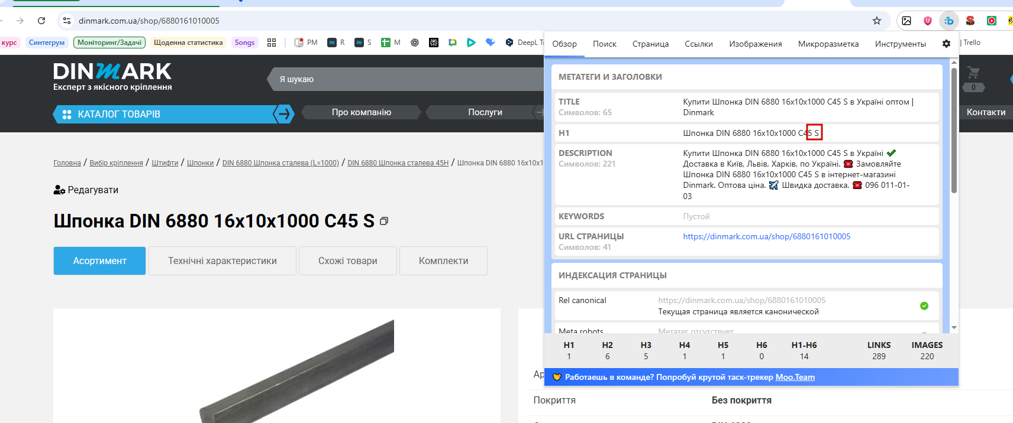1013x423 pixels.
Task: Open the S bookmark
Action: pos(363,43)
